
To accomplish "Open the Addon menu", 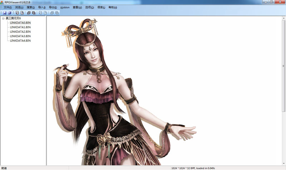I will (65, 8).
